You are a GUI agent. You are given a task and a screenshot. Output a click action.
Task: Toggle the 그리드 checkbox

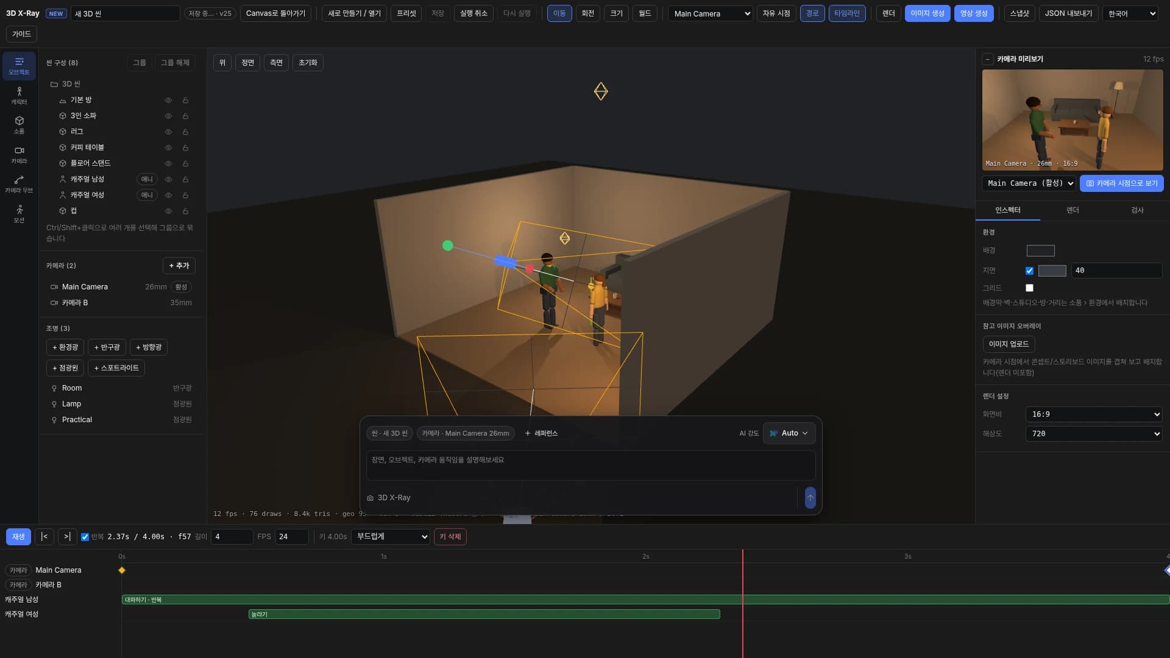[1029, 288]
